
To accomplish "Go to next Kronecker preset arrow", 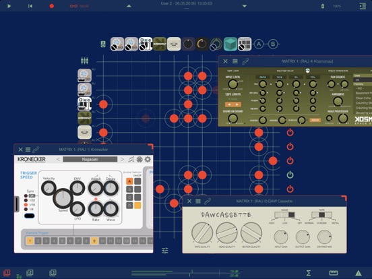I will (x=122, y=159).
